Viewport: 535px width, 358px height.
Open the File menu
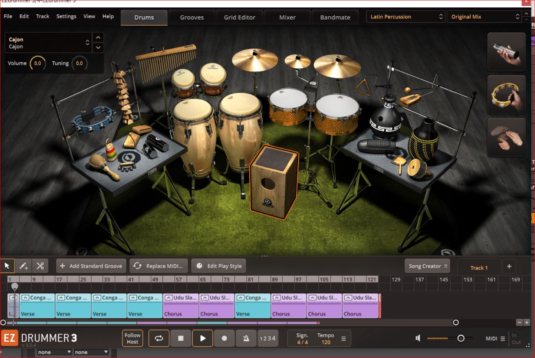8,16
